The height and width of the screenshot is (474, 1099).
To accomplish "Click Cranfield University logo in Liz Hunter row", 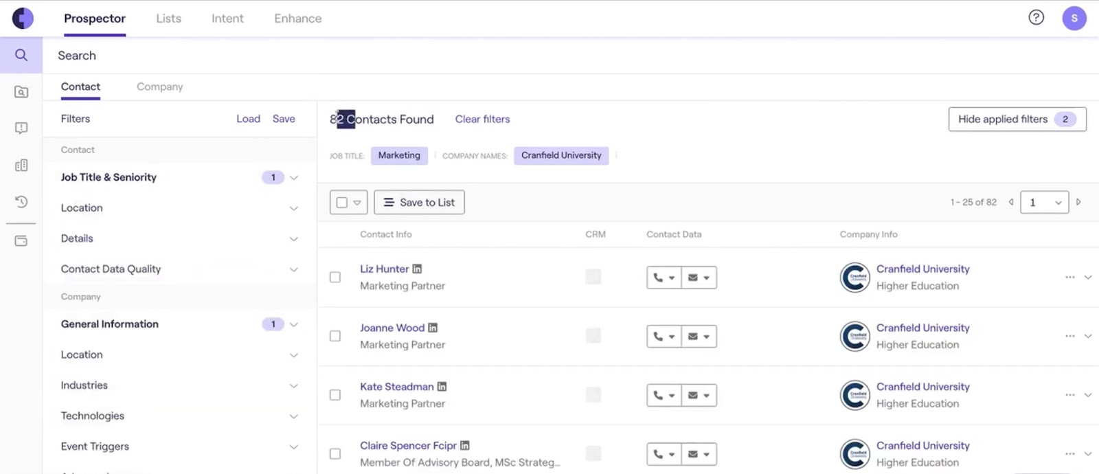I will pos(855,278).
